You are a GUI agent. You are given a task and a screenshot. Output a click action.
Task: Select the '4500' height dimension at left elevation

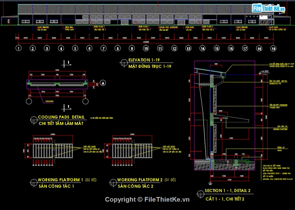(8, 21)
